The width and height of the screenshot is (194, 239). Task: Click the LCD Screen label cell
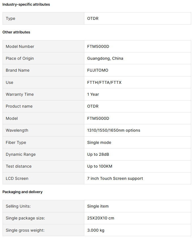43,178
